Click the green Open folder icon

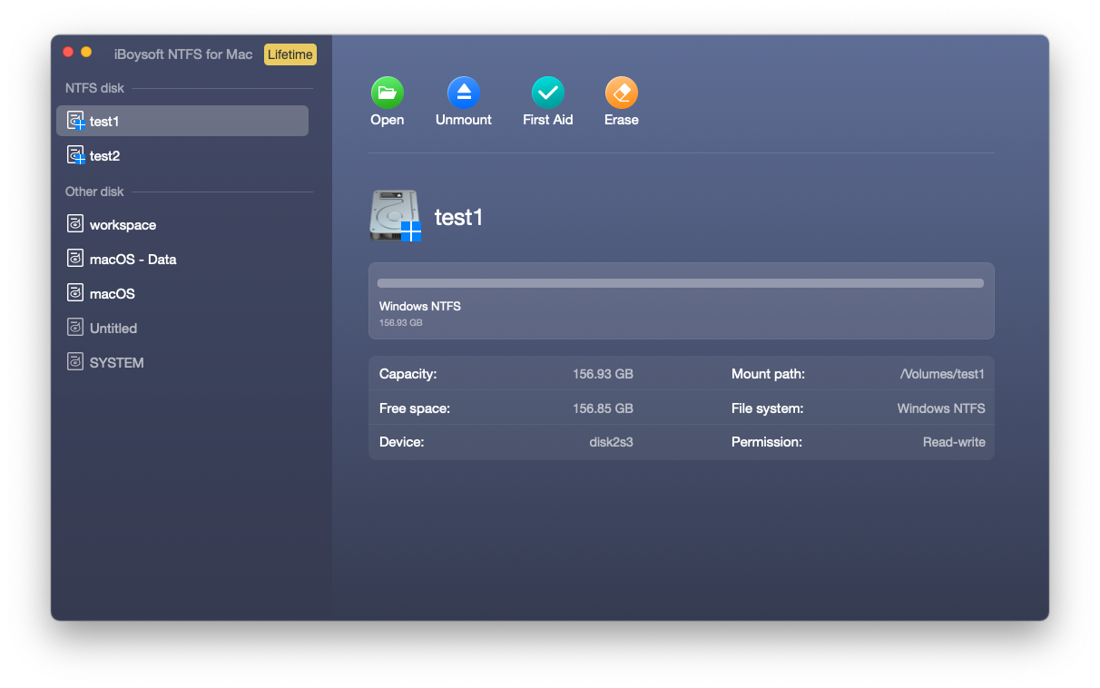(x=388, y=93)
